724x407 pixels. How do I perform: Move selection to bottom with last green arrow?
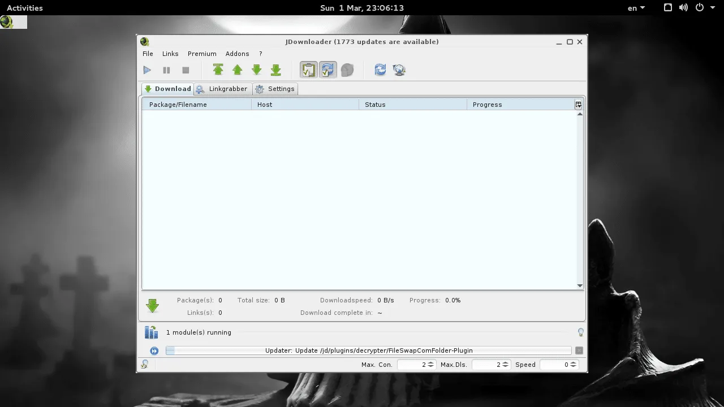tap(276, 70)
